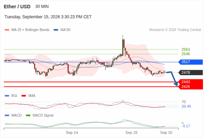Click the 2563 resistance level label
Viewport: 204px width, 138px height.
186,49
